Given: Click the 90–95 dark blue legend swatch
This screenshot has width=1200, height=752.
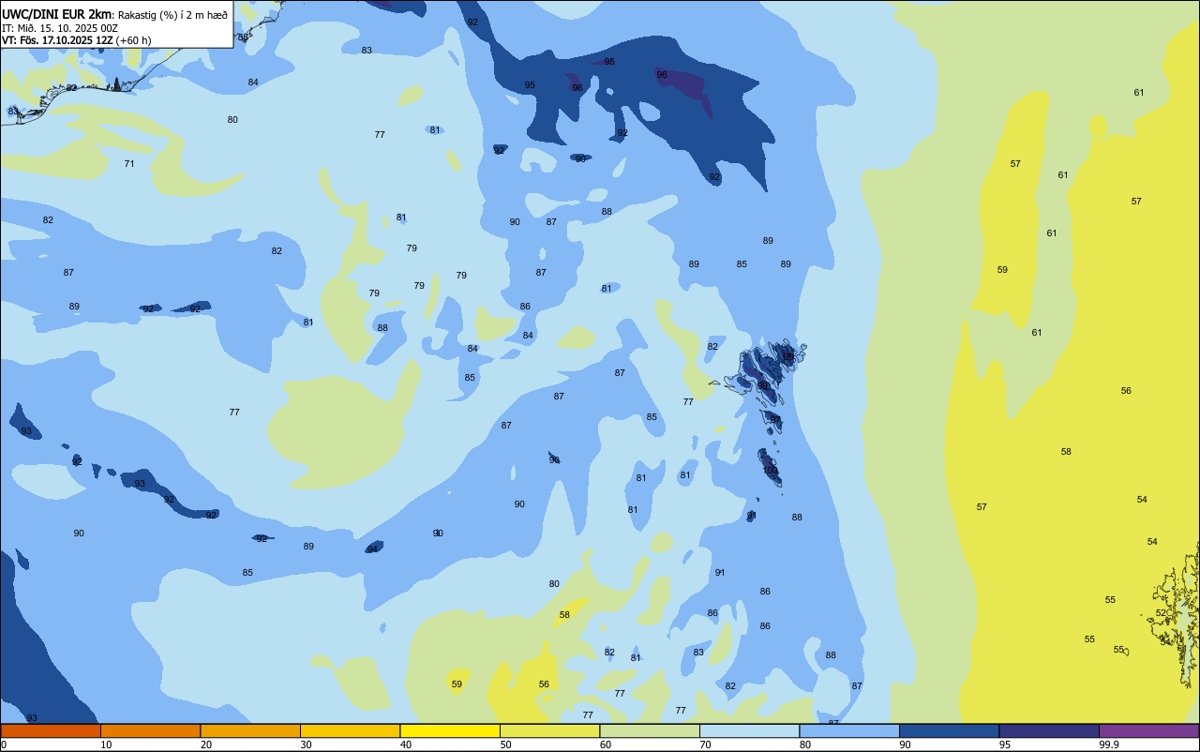Looking at the screenshot, I should [949, 730].
